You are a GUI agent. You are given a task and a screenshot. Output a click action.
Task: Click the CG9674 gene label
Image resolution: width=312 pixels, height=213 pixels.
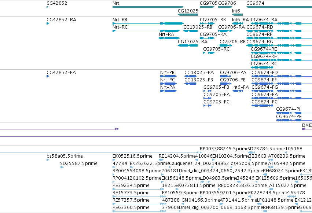point(255,3)
